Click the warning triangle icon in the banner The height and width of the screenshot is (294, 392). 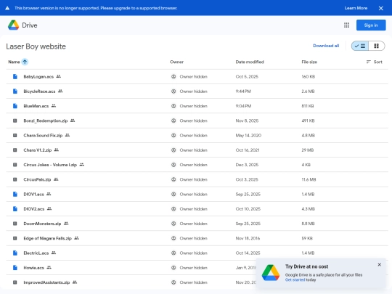(x=7, y=8)
